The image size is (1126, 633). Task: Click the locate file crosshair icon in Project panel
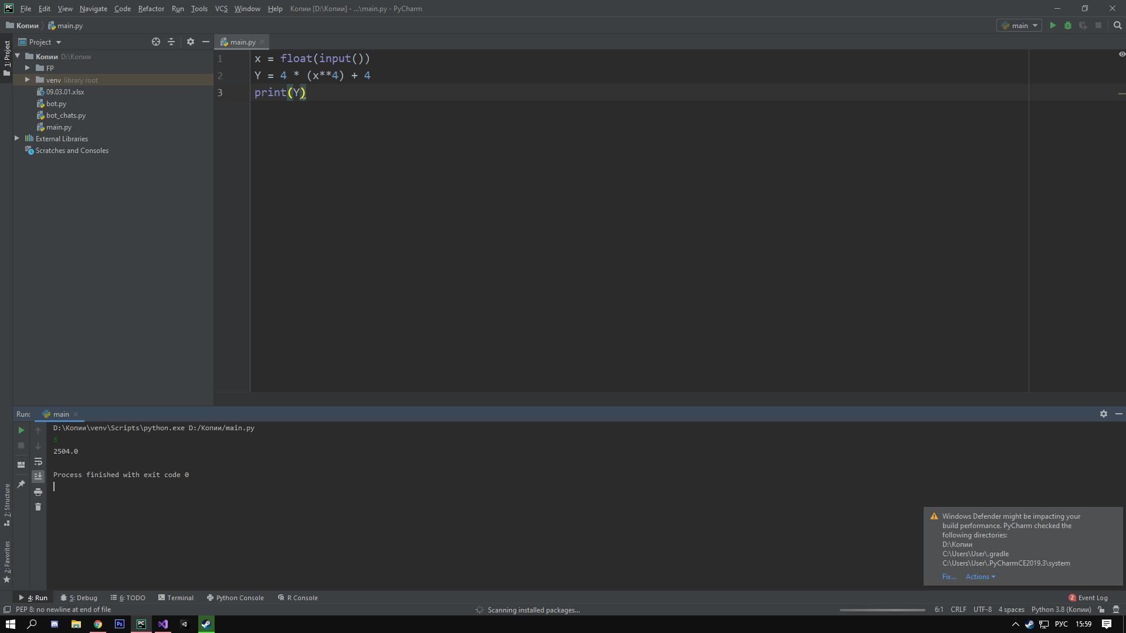click(x=156, y=42)
